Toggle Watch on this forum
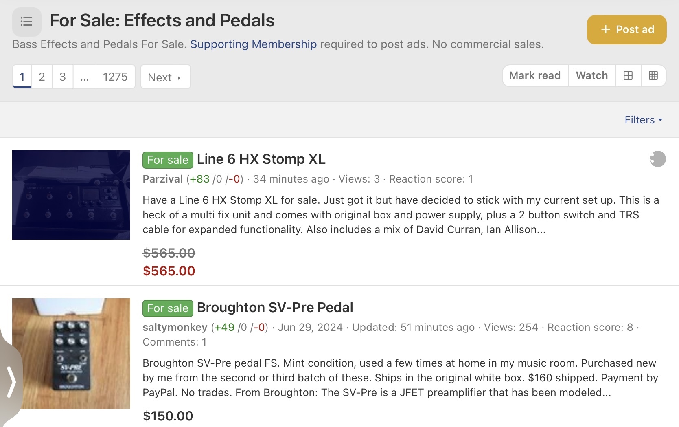Image resolution: width=679 pixels, height=427 pixels. click(592, 76)
